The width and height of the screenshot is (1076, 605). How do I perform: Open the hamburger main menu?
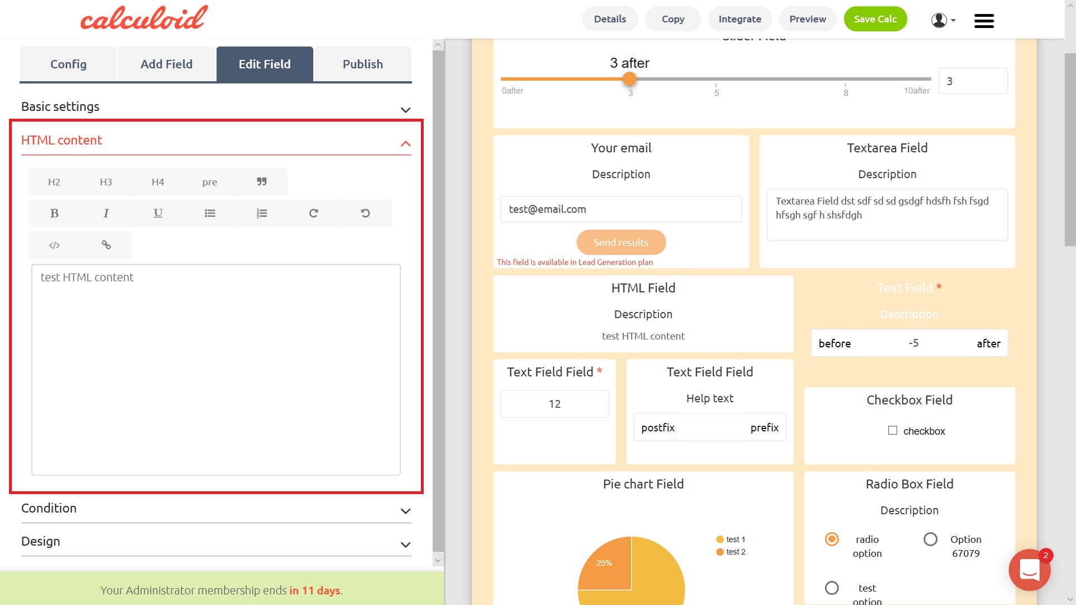coord(984,21)
